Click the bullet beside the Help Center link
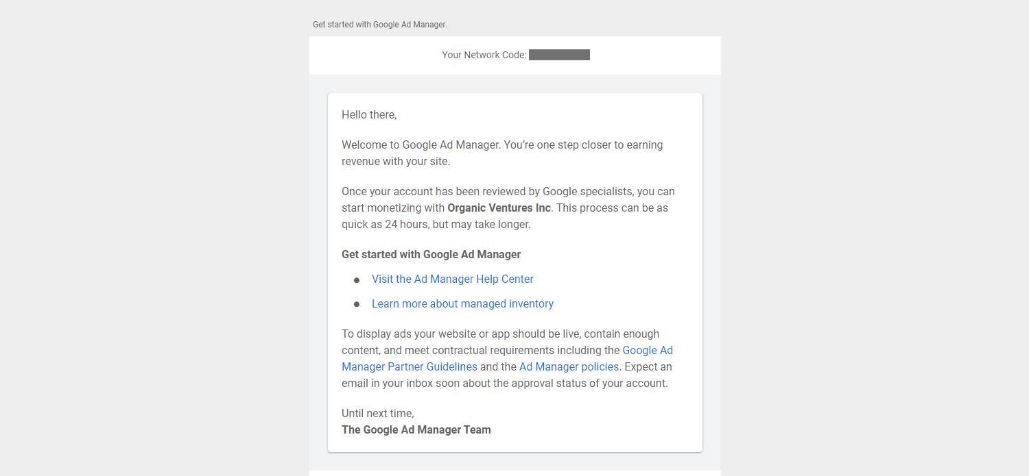Screen dimensions: 1029x476 (x=357, y=280)
